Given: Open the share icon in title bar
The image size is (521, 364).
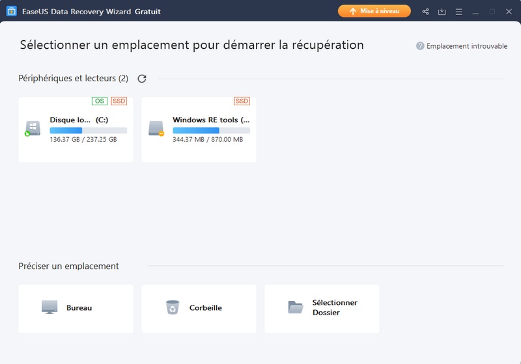Looking at the screenshot, I should tap(425, 12).
